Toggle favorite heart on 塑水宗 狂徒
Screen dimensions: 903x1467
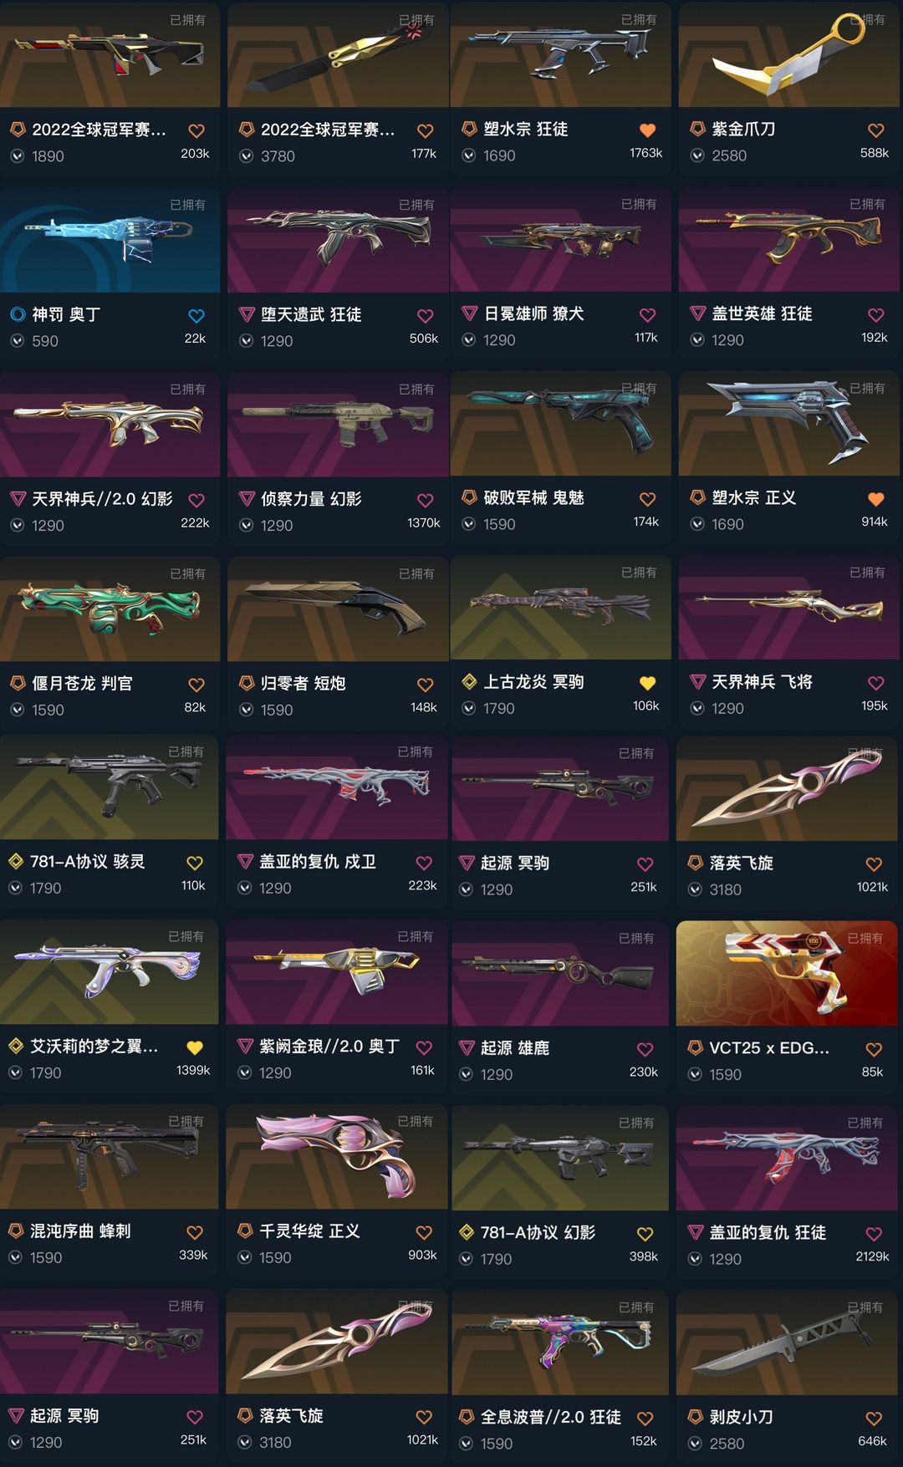coord(647,130)
